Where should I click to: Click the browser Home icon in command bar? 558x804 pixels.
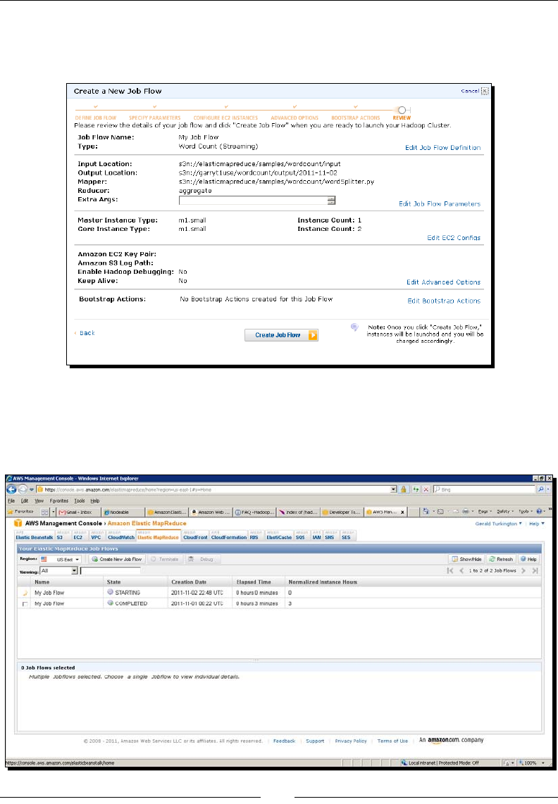(426, 512)
